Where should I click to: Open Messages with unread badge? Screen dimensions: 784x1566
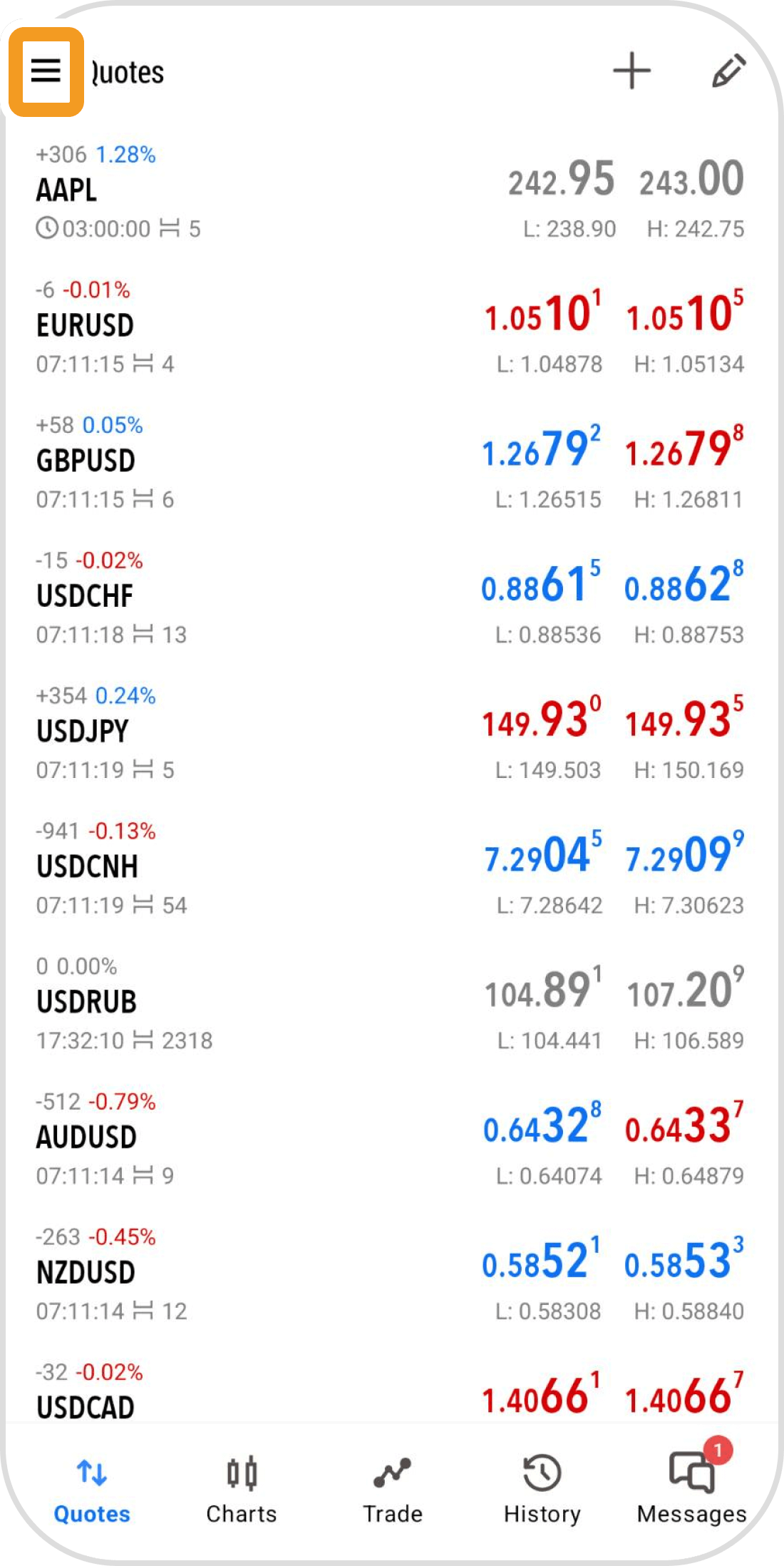click(691, 1489)
